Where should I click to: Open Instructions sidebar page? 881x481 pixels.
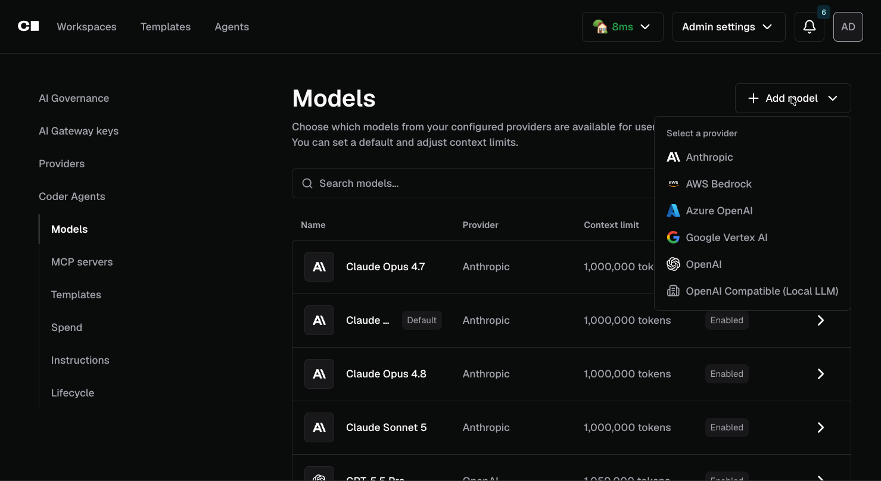80,360
